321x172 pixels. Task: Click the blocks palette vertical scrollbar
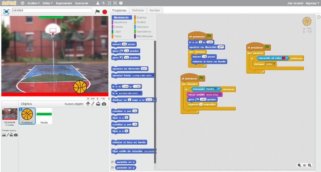155,102
